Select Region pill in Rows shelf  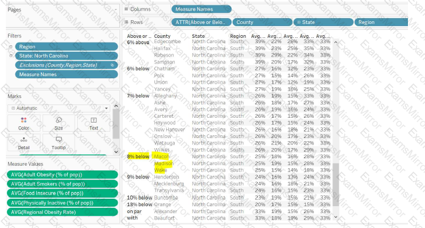coord(381,22)
